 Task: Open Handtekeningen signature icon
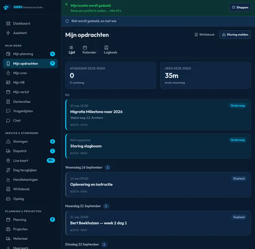[x=8, y=180]
